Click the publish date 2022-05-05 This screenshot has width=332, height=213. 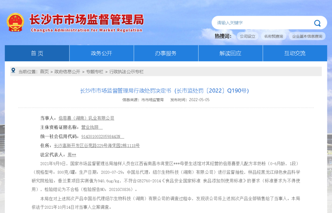[x=199, y=100]
